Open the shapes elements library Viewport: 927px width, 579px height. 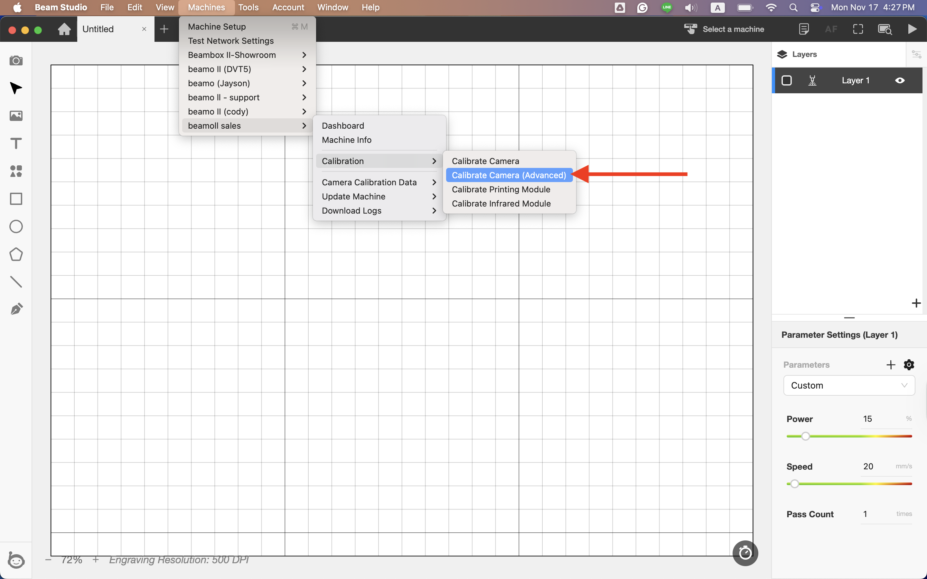click(16, 171)
